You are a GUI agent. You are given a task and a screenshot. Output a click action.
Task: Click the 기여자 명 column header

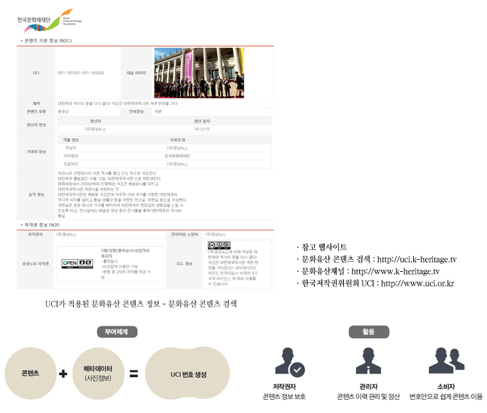178,141
